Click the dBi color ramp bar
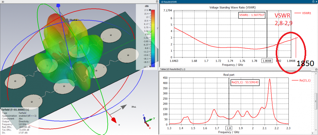Viewport: 318px width, 135px height. [x=153, y=38]
